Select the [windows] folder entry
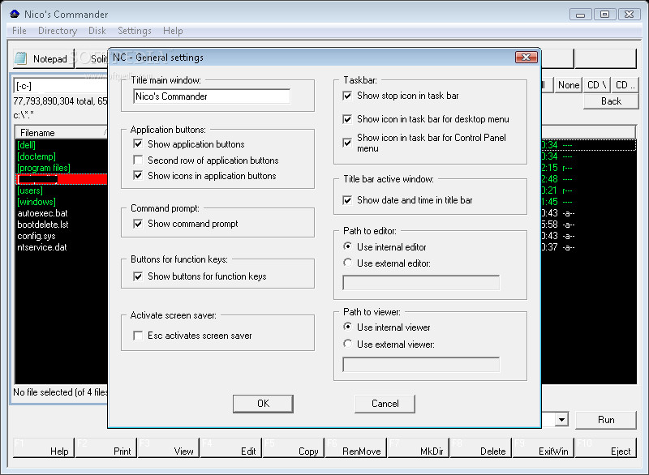 37,202
